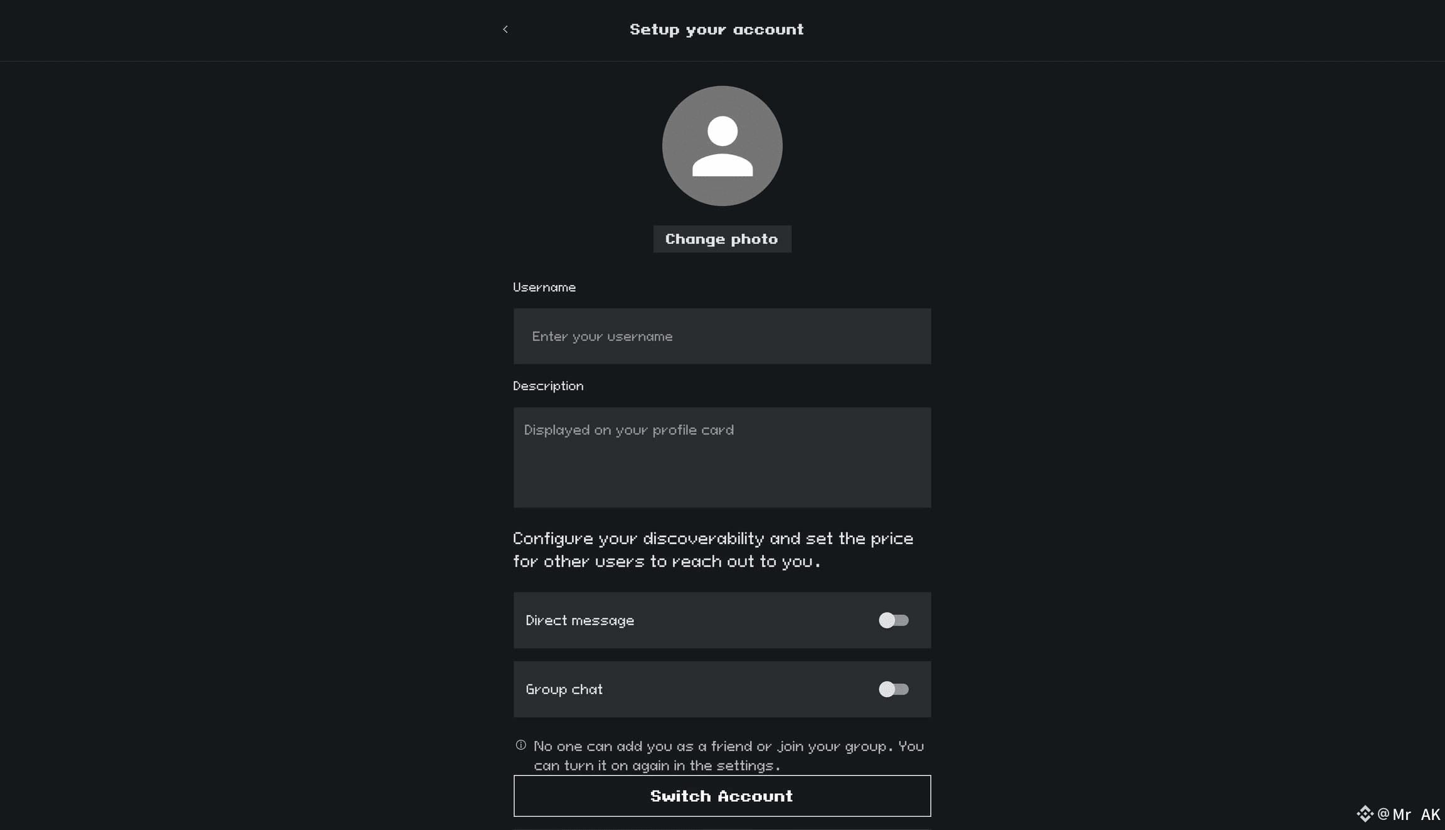
Task: Click the Group chat label text
Action: click(564, 690)
